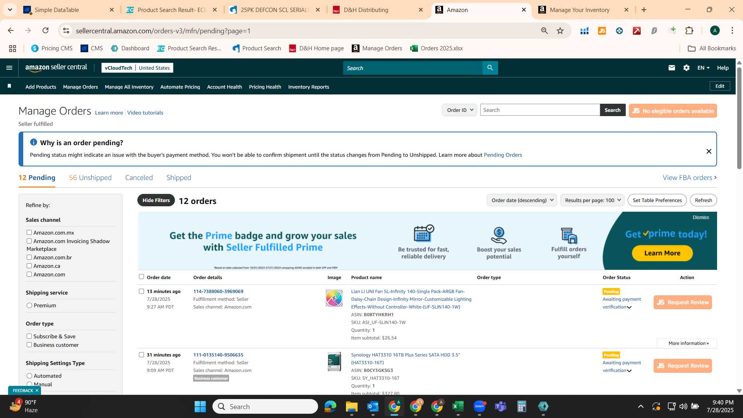Open the Order ID search type dropdown
The width and height of the screenshot is (743, 418).
click(x=459, y=110)
